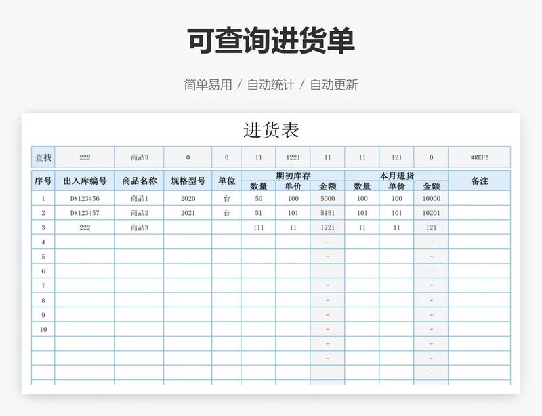
Task: Click the 查找 label cell
Action: tap(43, 157)
